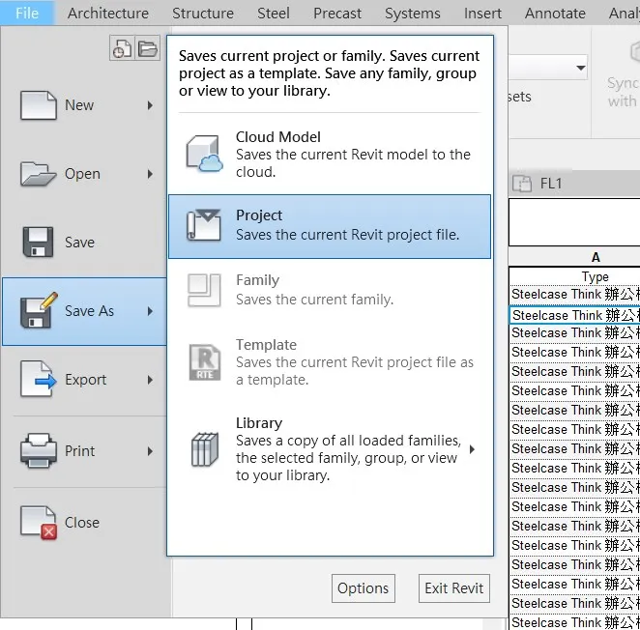This screenshot has width=640, height=630.
Task: Show the recent documents list icon
Action: tap(122, 48)
